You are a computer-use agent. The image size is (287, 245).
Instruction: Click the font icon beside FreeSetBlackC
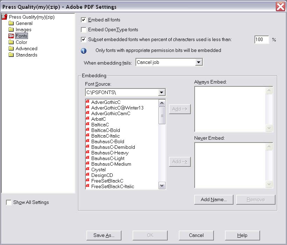(87, 180)
